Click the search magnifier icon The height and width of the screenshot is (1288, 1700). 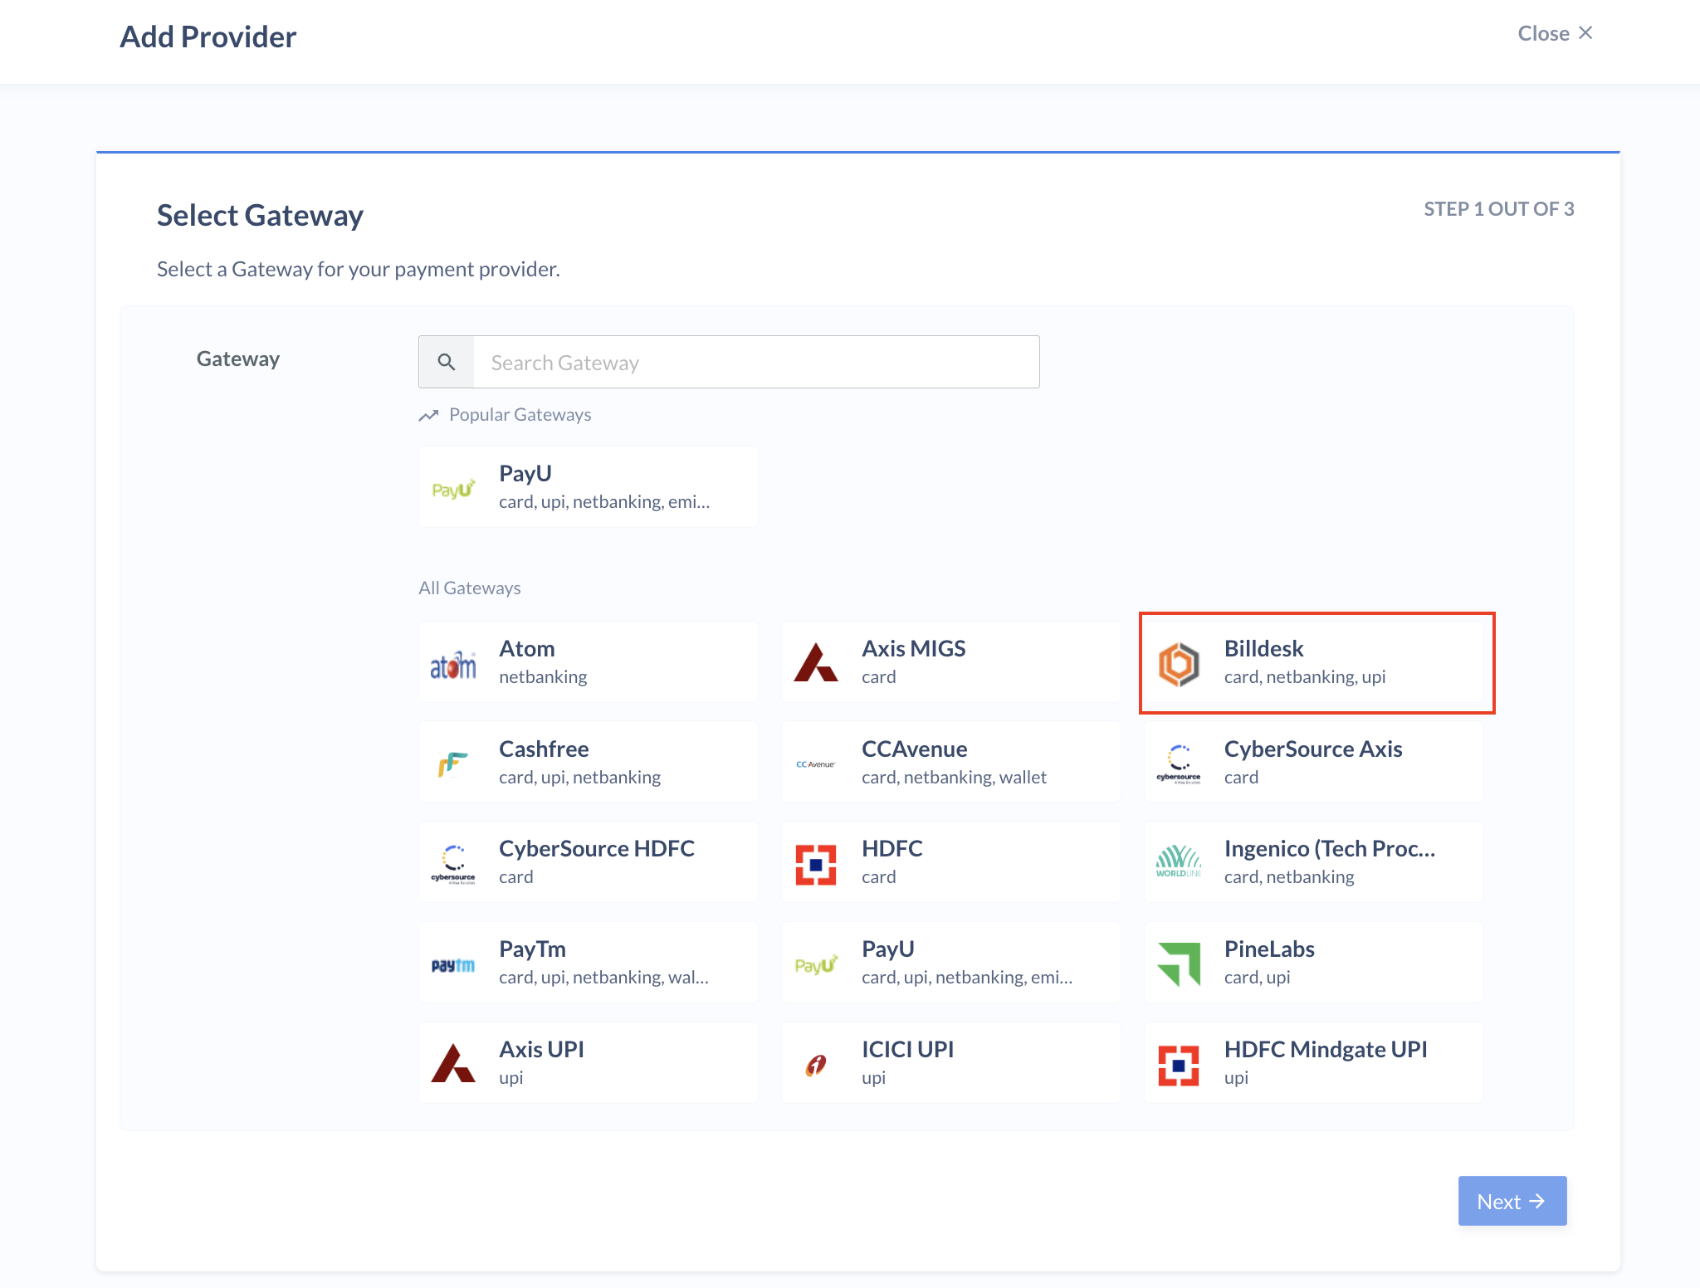pyautogui.click(x=447, y=362)
